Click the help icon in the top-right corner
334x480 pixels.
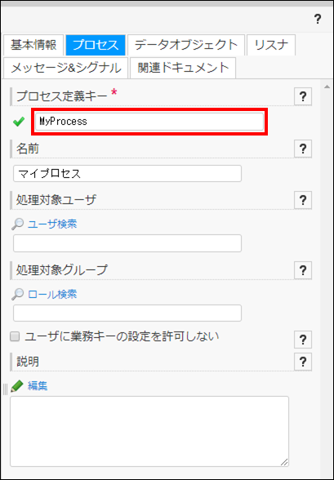pyautogui.click(x=318, y=20)
